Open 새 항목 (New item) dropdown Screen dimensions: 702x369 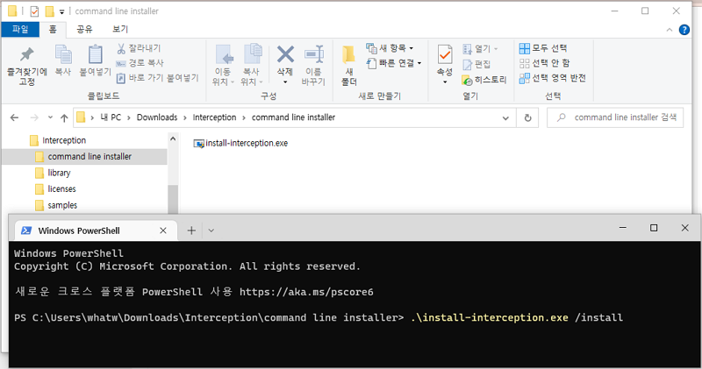tap(390, 48)
